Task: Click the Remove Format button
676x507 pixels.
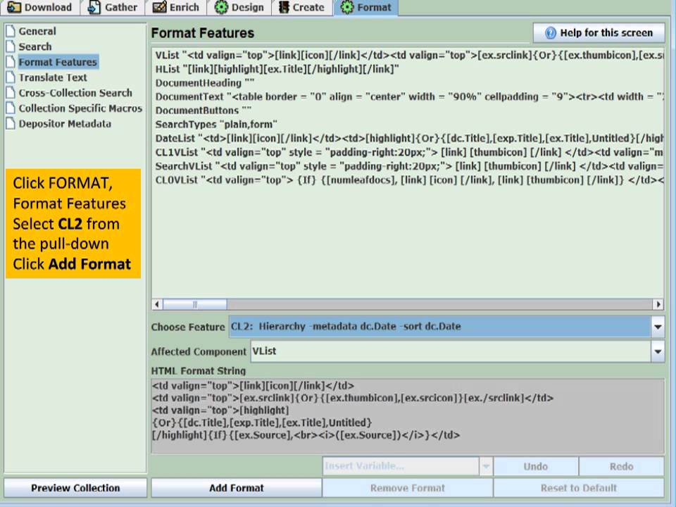Action: coord(408,487)
